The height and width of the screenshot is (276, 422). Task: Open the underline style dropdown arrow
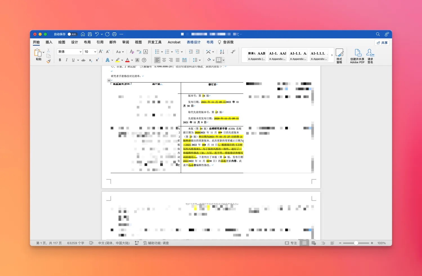coord(78,60)
